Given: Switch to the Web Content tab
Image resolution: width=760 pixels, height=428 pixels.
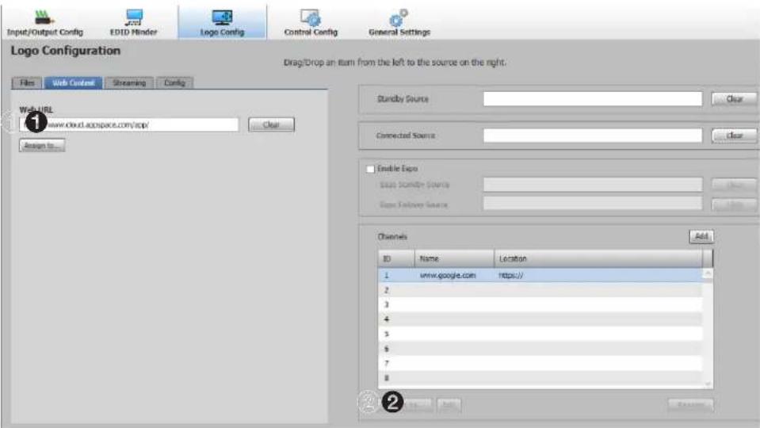Looking at the screenshot, I should pos(73,83).
